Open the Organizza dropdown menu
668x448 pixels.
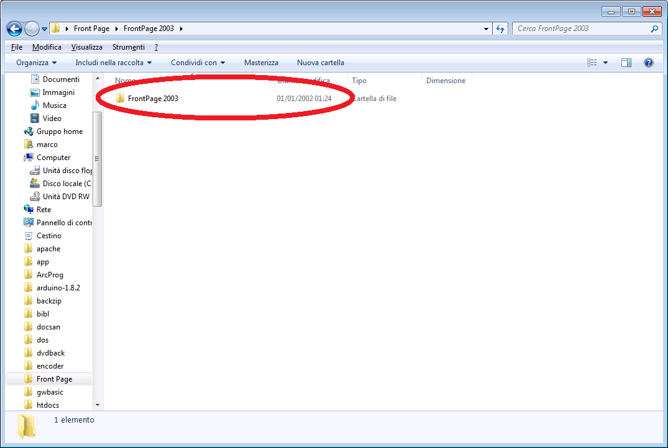pyautogui.click(x=36, y=63)
